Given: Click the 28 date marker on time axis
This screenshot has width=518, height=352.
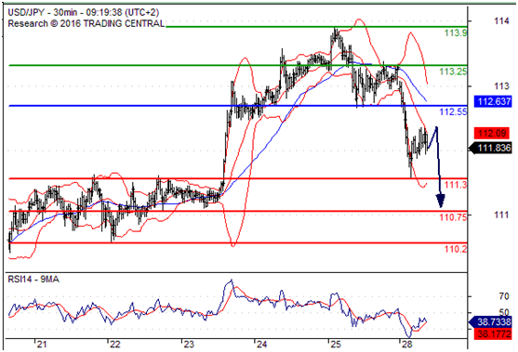Looking at the screenshot, I should [406, 345].
